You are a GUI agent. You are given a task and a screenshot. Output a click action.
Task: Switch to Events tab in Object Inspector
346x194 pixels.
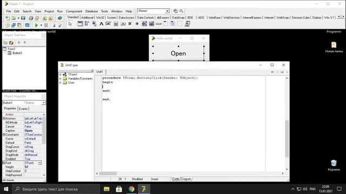[x=23, y=109]
